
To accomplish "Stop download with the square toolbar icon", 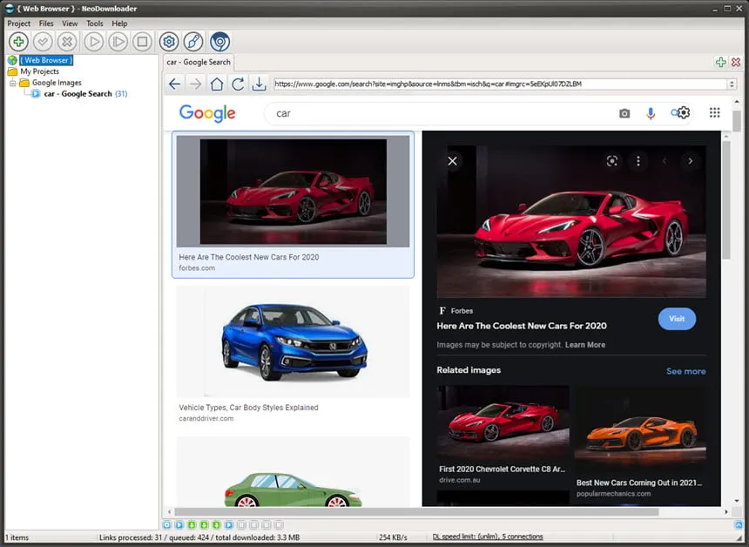I will [x=142, y=42].
